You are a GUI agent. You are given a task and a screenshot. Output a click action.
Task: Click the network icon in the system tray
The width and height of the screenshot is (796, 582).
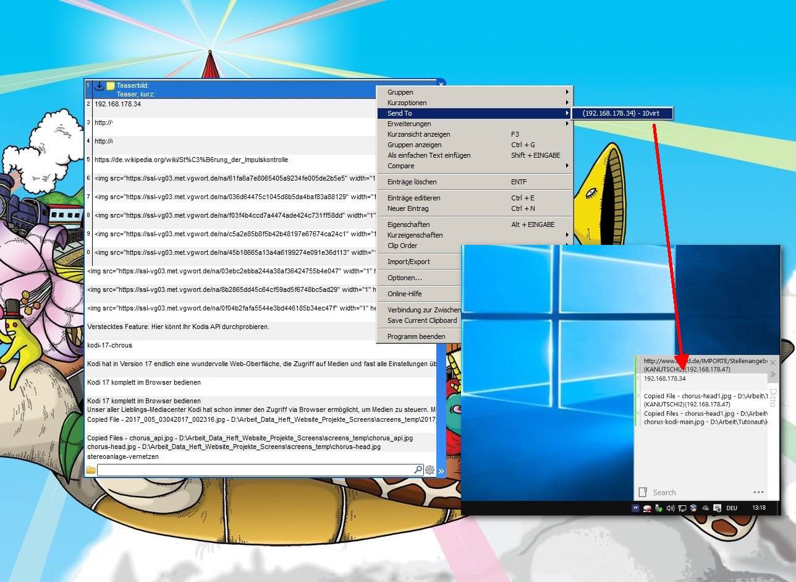(x=682, y=508)
